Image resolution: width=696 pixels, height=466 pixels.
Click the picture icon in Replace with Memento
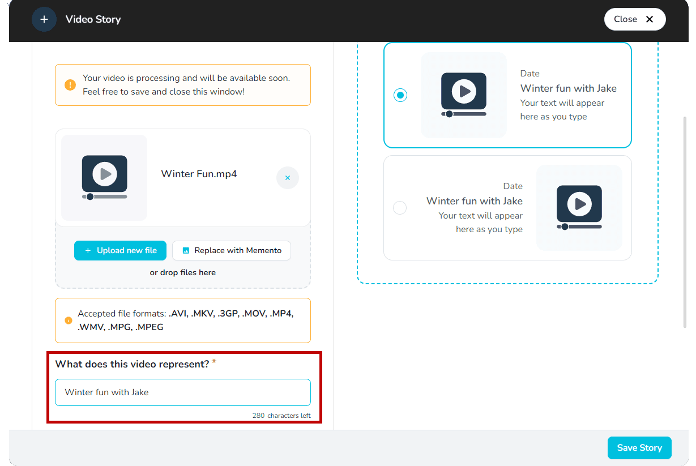(x=186, y=250)
